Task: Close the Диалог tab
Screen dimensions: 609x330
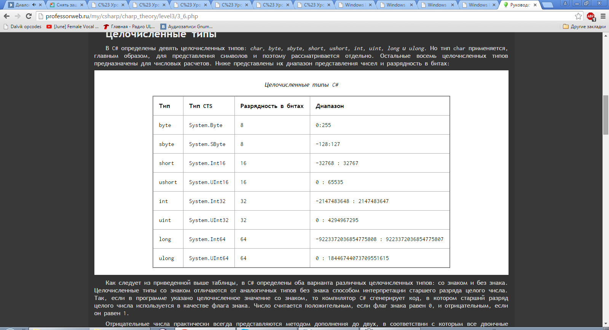Action: 40,5
